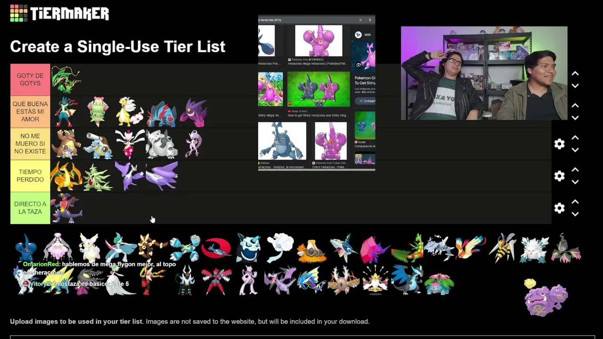Open settings gear for TIEMPO PERDIDO row
The height and width of the screenshot is (339, 603).
[559, 176]
